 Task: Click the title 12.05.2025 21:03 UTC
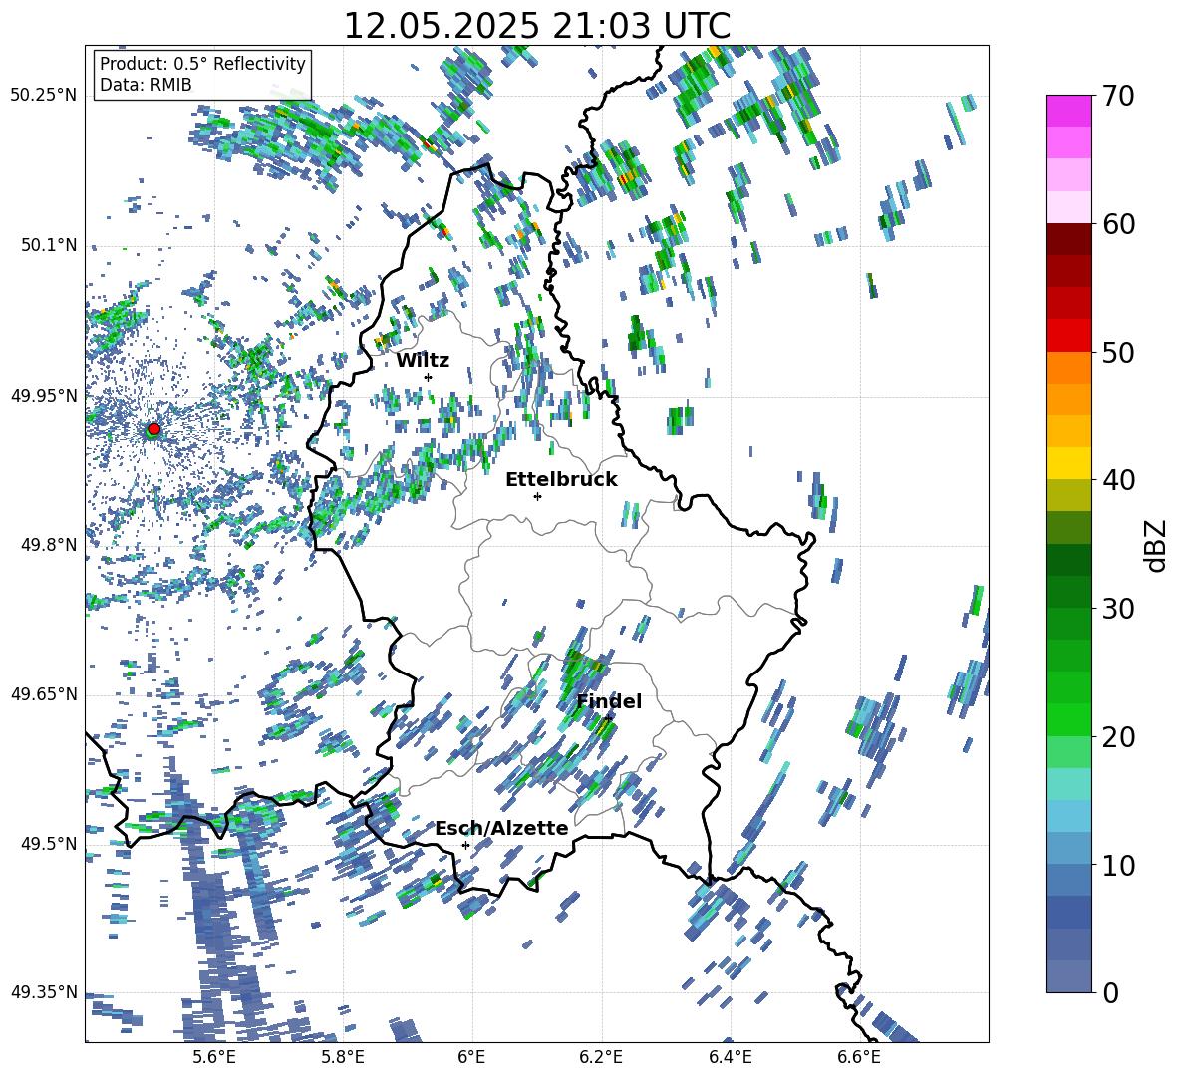coord(536,26)
